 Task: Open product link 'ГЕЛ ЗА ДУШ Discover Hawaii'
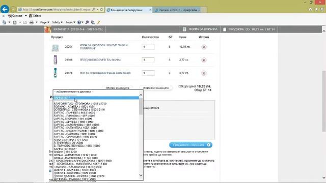coord(105,73)
